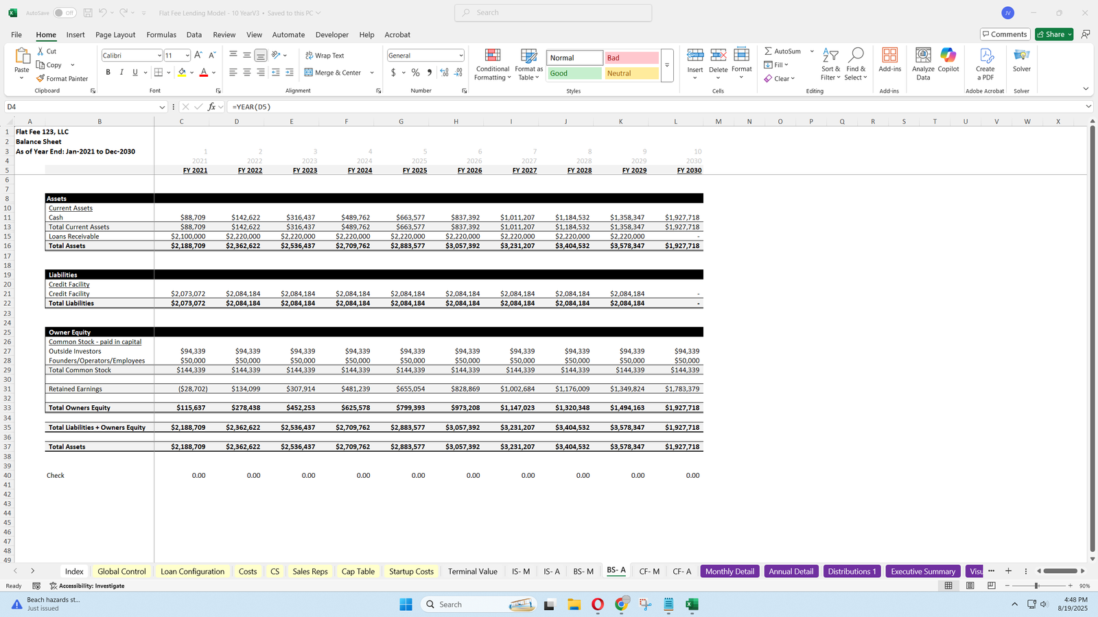Click the Create a PDF icon
Screen dimensions: 1098x617
(985, 64)
